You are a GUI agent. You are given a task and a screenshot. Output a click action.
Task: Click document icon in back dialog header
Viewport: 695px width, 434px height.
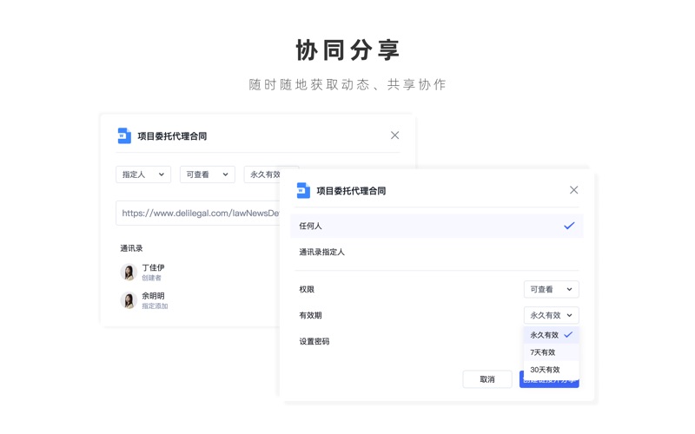[x=124, y=135]
